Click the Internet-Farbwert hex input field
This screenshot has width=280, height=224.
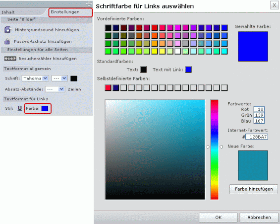point(257,137)
